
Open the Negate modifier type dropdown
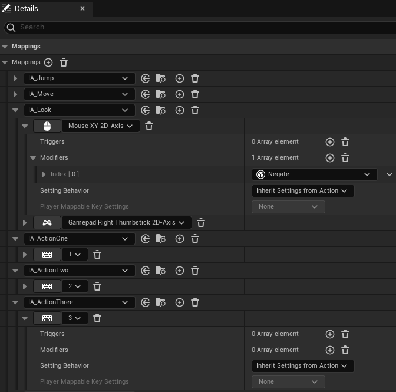pos(314,174)
